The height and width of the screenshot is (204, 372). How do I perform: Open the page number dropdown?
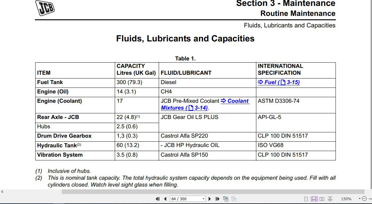point(203,199)
